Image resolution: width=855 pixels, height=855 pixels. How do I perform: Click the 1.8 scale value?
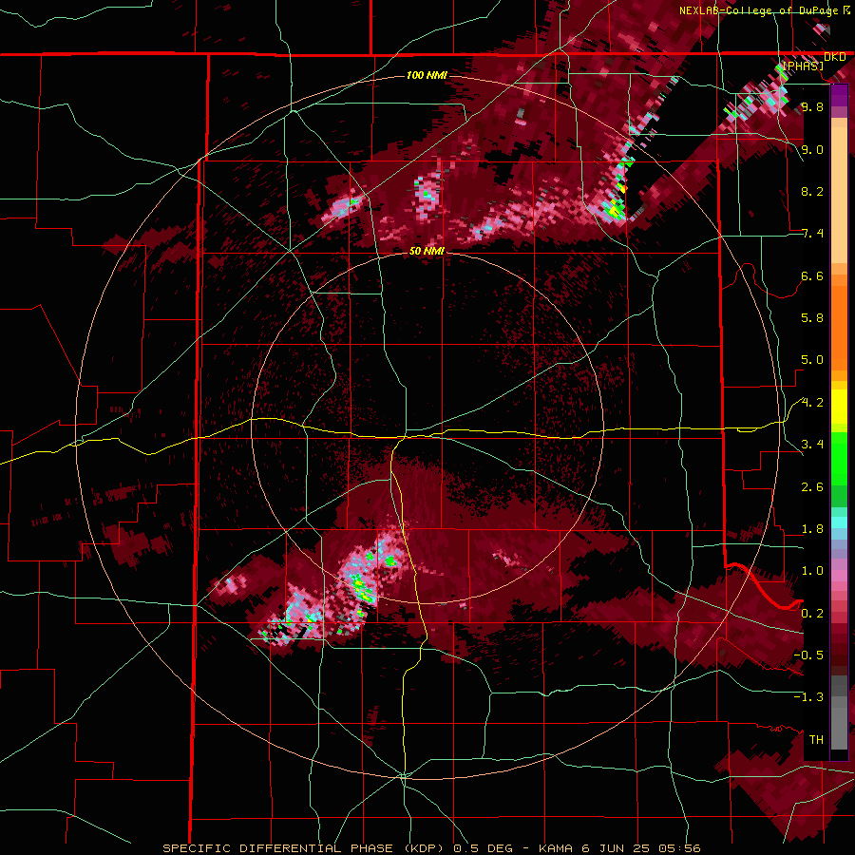[x=812, y=529]
